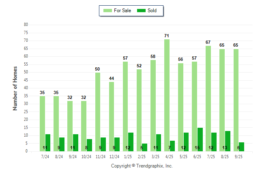Click the 7/24 For Sale bar
This screenshot has height=176, width=262.
[42, 124]
